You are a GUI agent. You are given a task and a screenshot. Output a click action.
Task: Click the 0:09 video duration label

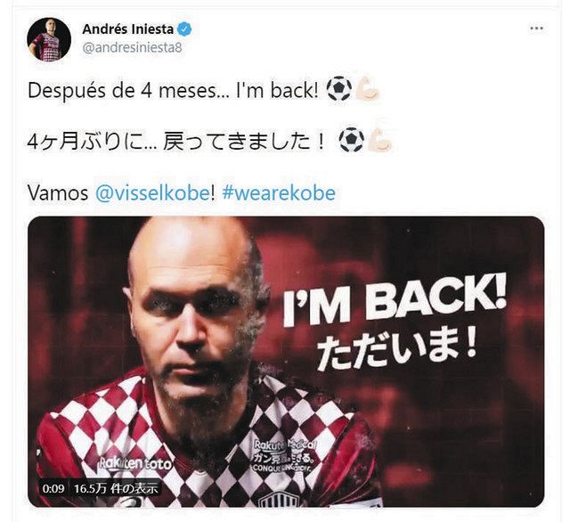[53, 488]
